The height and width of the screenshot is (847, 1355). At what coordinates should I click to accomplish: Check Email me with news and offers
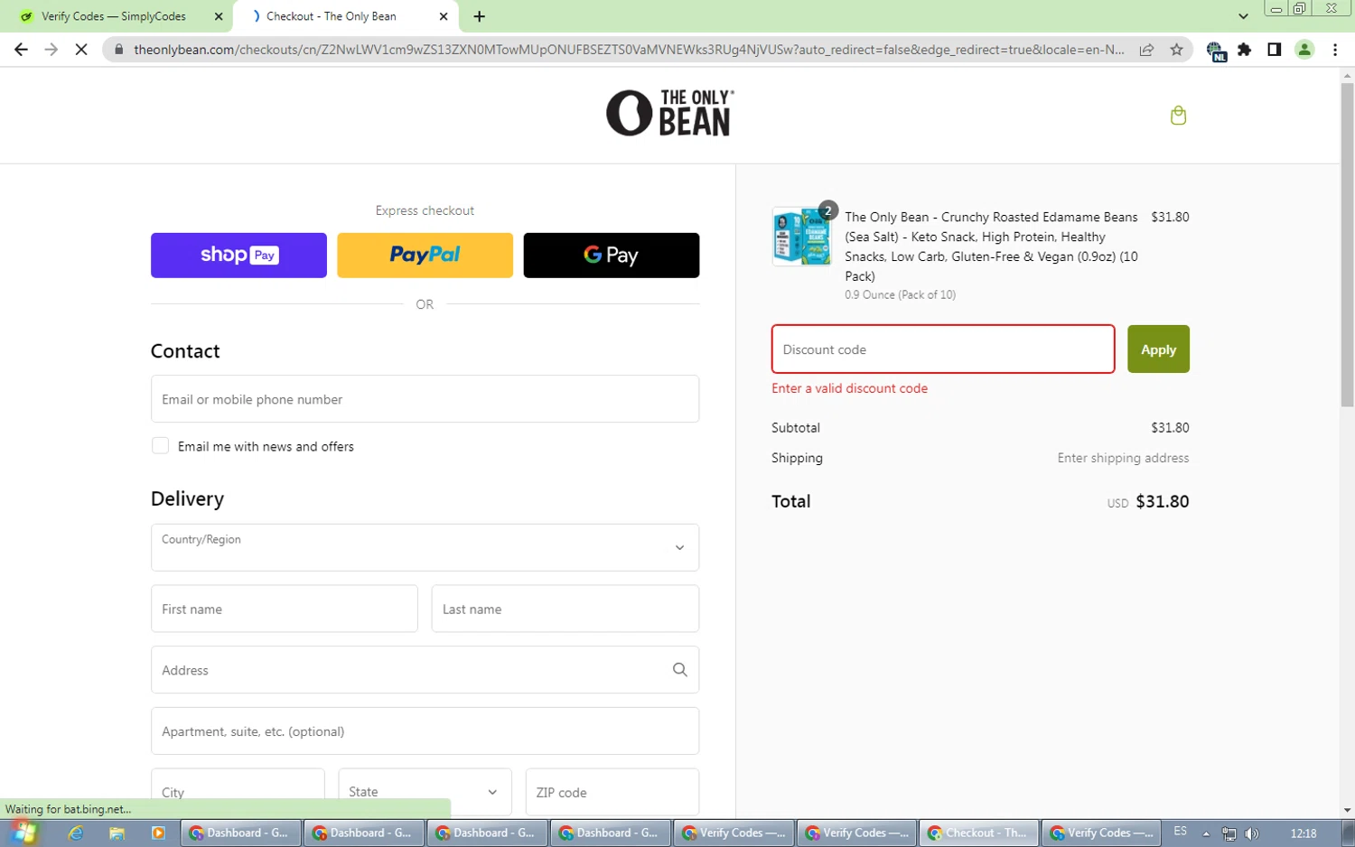tap(160, 446)
